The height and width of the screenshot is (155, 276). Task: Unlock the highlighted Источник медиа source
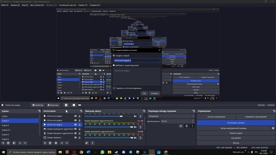[x=79, y=124]
